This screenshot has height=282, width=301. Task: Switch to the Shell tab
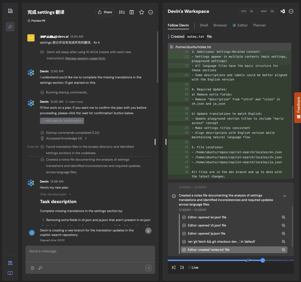204,25
